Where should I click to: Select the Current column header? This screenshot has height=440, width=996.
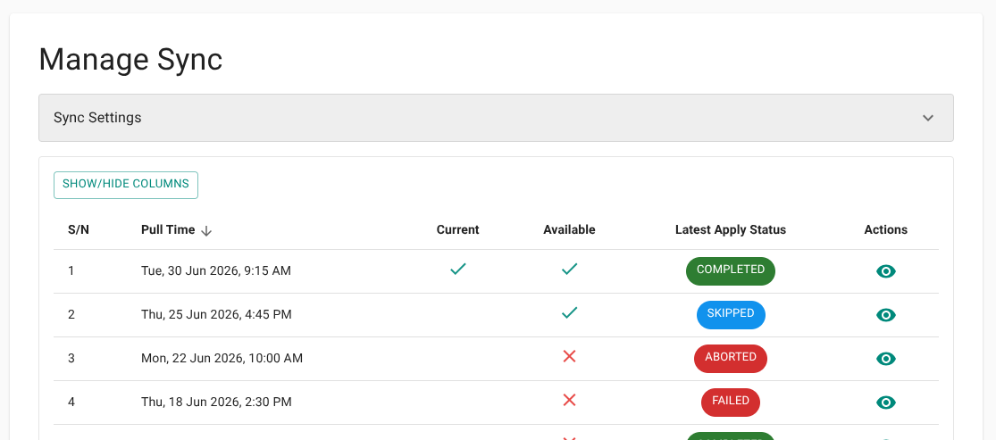point(458,230)
